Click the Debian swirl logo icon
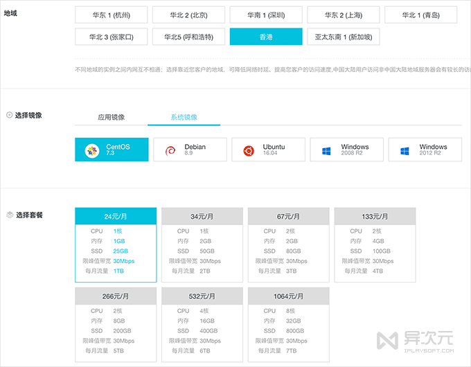 pos(170,150)
